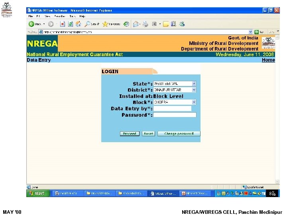Image resolution: width=287 pixels, height=215 pixels.
Task: Click the Proceed button
Action: (130, 134)
